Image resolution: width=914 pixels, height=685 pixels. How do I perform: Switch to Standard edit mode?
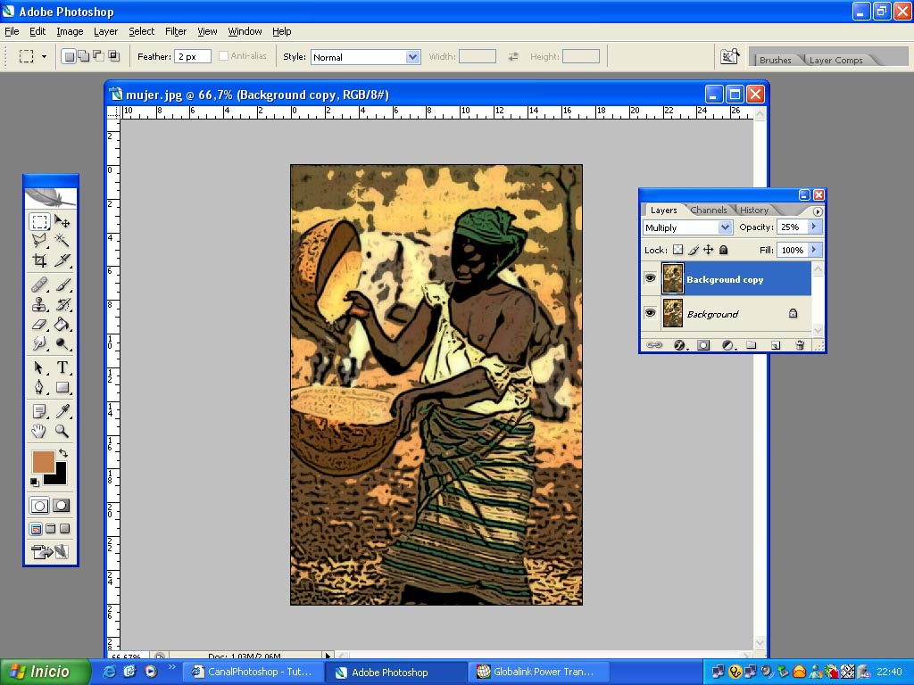point(39,505)
